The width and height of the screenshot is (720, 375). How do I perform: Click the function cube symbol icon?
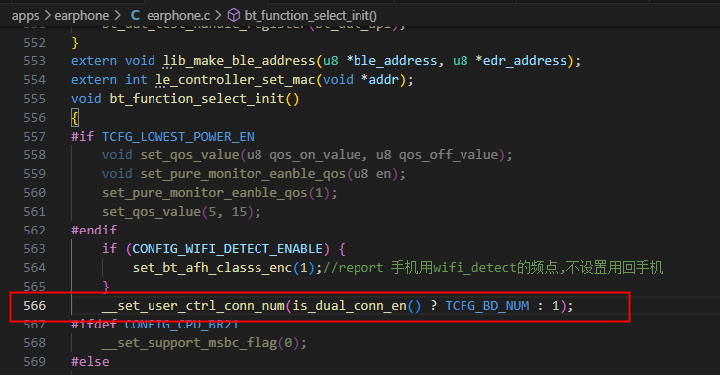pyautogui.click(x=234, y=16)
